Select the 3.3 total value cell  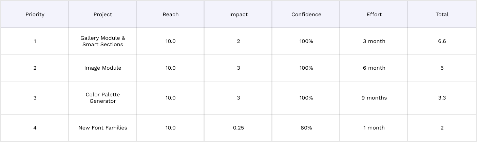click(x=442, y=98)
